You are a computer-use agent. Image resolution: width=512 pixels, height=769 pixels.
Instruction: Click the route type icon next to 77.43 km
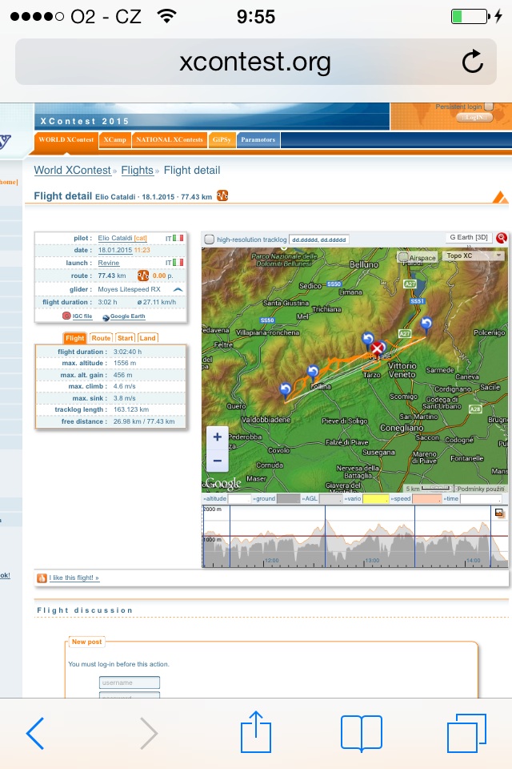point(142,276)
